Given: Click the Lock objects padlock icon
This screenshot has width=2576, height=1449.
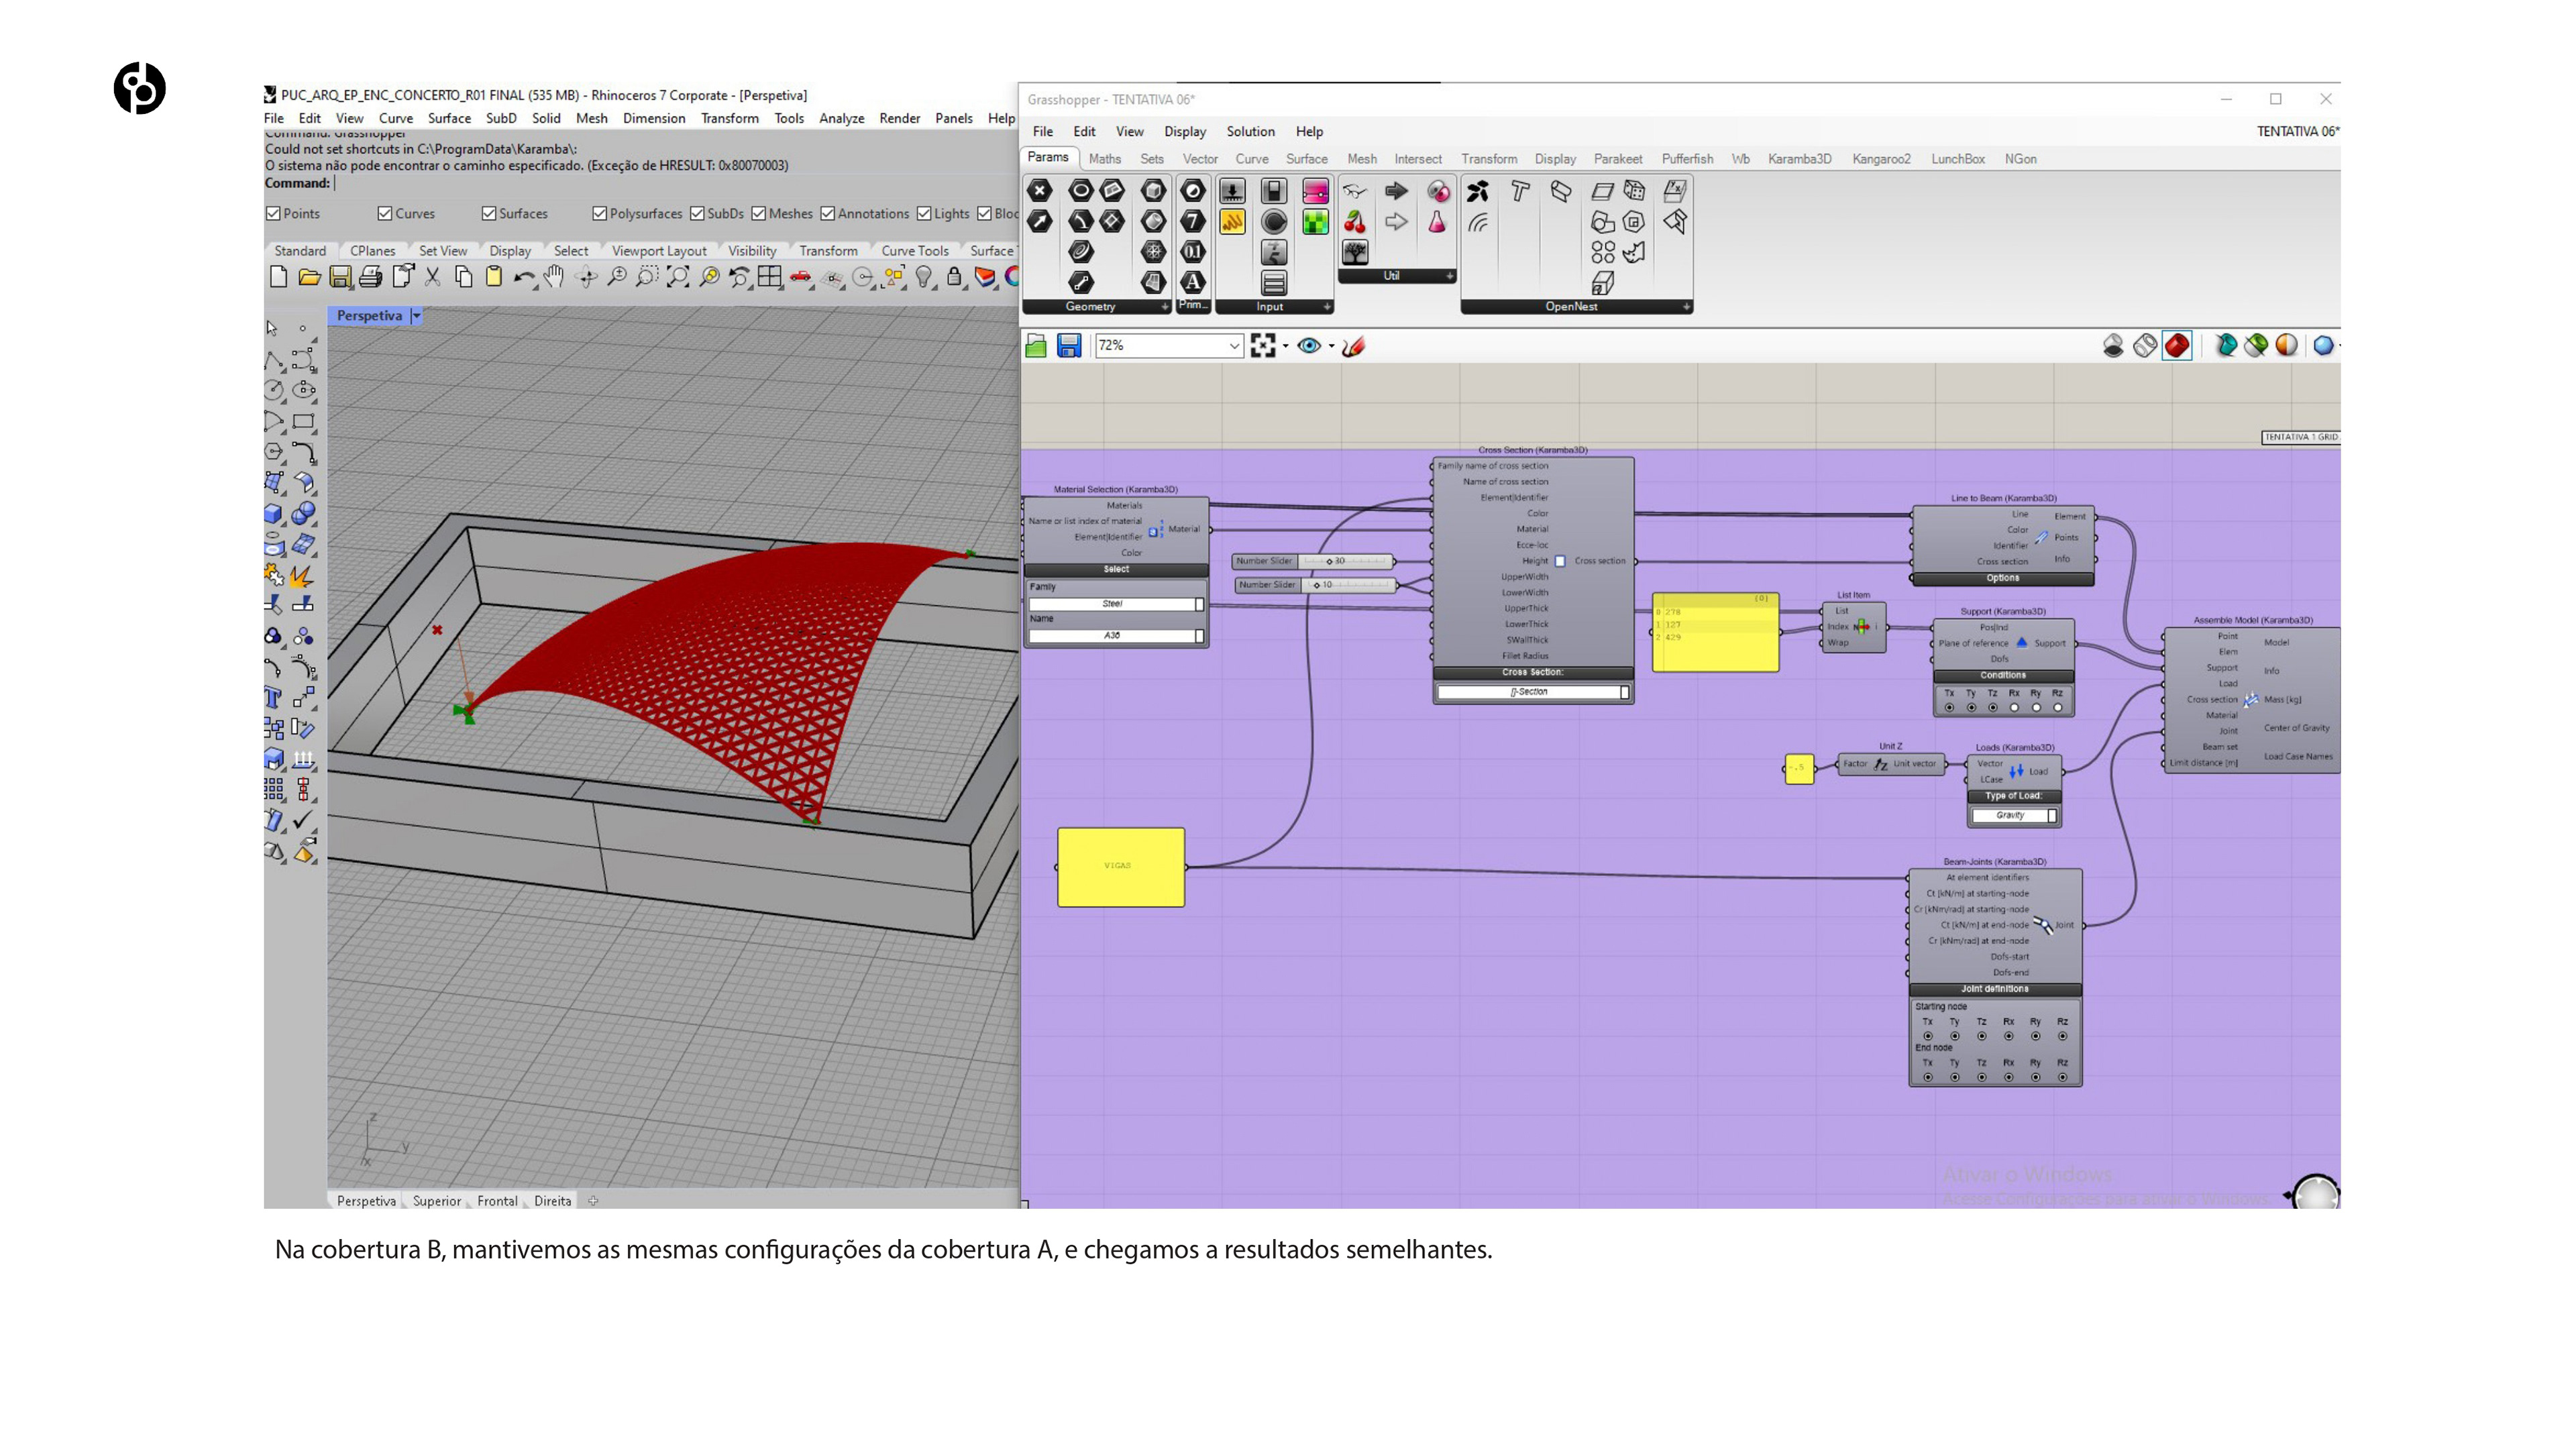Looking at the screenshot, I should tap(954, 277).
